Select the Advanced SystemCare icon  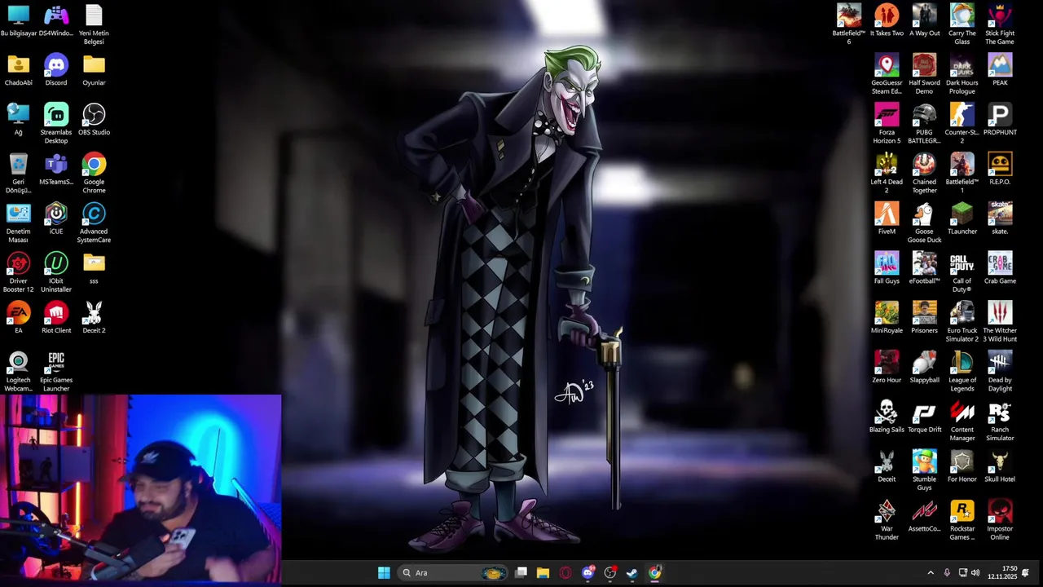(94, 214)
